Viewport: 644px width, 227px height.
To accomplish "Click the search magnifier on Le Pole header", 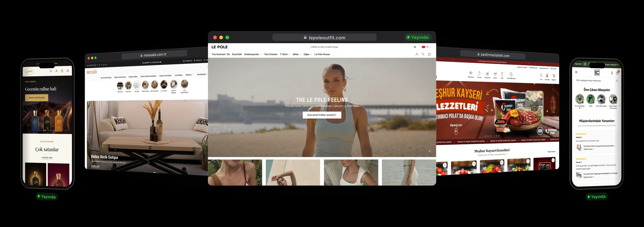I will 423,54.
